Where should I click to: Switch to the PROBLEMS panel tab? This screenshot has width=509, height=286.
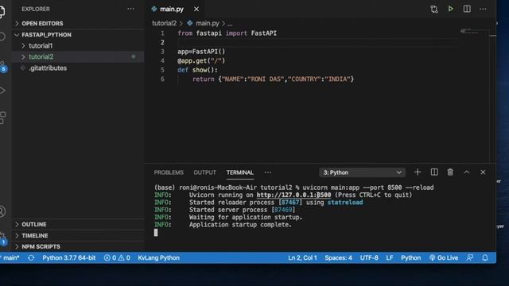tap(169, 172)
